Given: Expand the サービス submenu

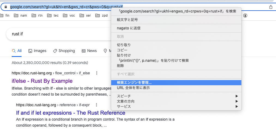Looking at the screenshot, I should [176, 106].
